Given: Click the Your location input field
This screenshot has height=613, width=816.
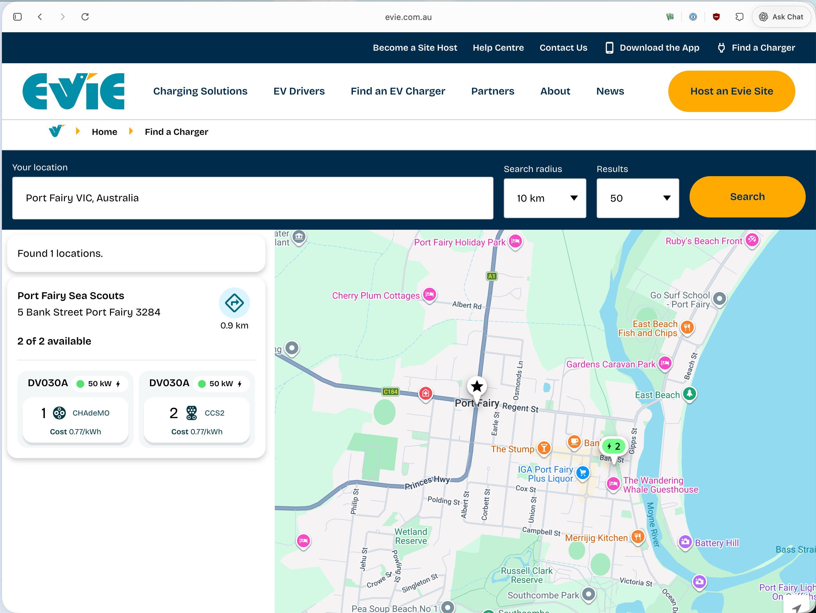Looking at the screenshot, I should pos(253,198).
